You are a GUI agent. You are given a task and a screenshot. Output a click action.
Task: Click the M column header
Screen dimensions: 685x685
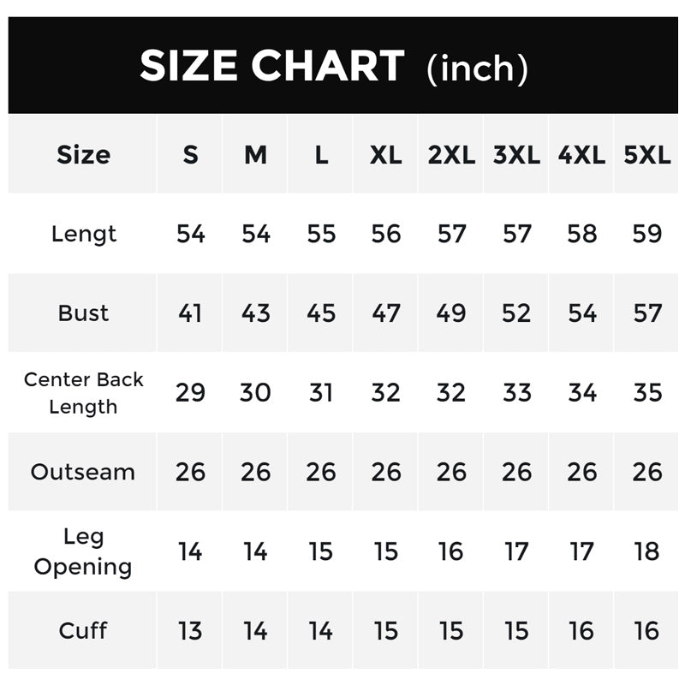pyautogui.click(x=255, y=155)
